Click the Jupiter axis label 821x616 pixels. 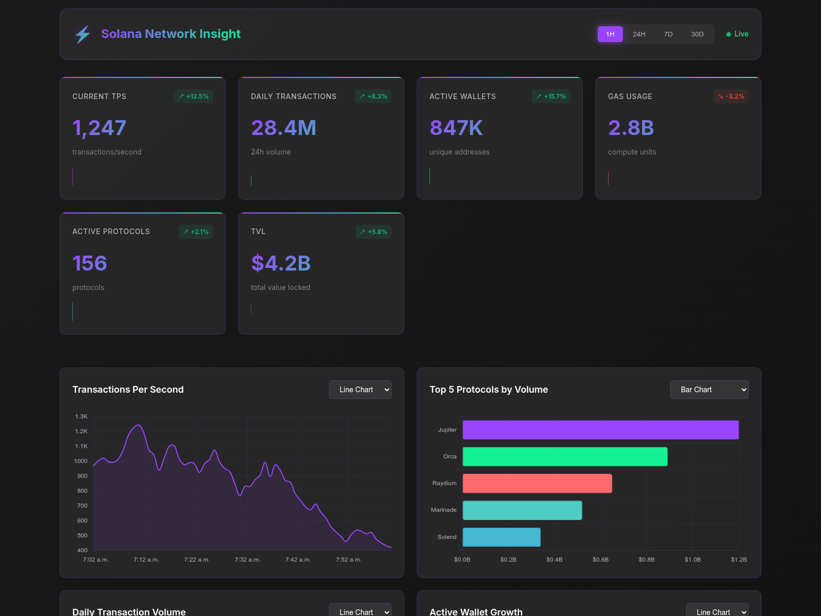pyautogui.click(x=447, y=430)
